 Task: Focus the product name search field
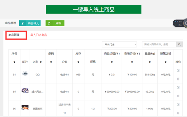(x=159, y=44)
